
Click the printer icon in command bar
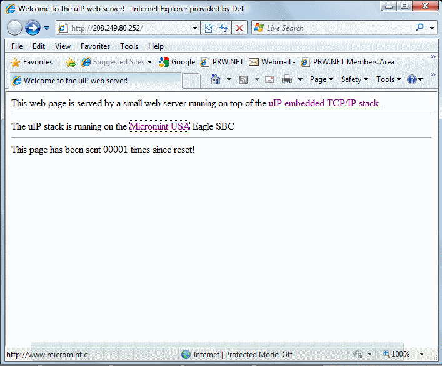287,79
